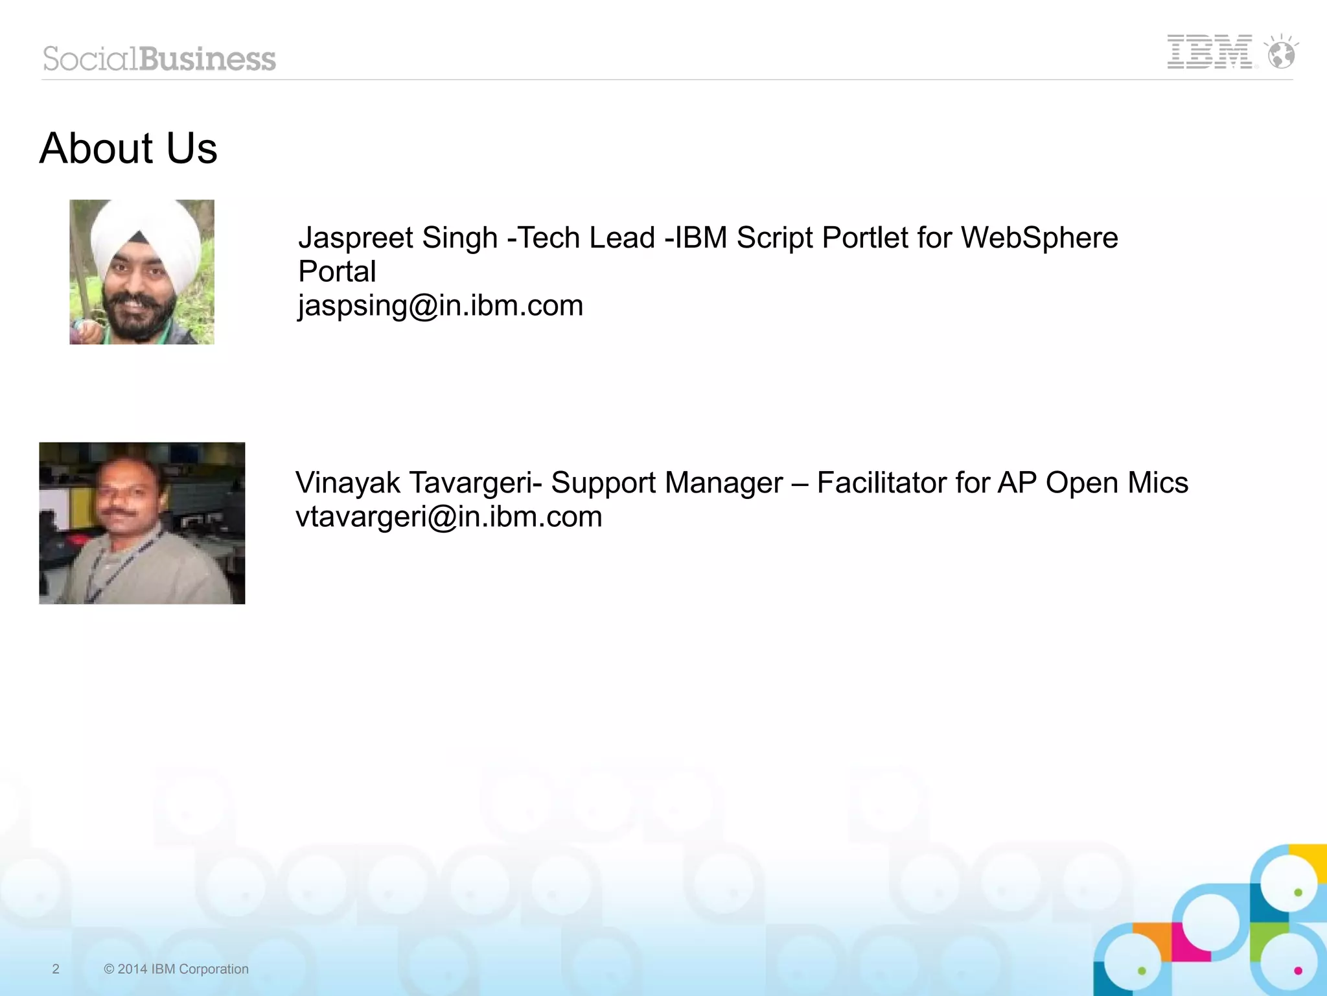
Task: Click the globe smarter planet icon
Action: point(1282,51)
